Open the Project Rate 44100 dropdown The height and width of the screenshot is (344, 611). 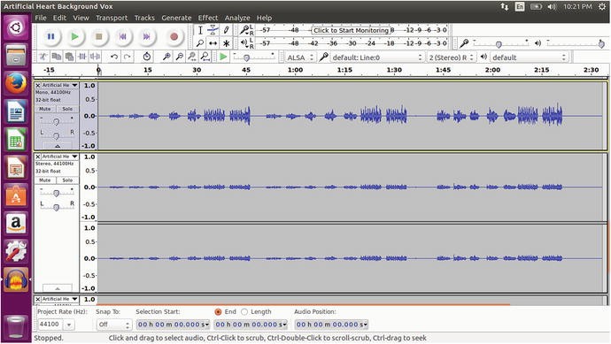(69, 325)
